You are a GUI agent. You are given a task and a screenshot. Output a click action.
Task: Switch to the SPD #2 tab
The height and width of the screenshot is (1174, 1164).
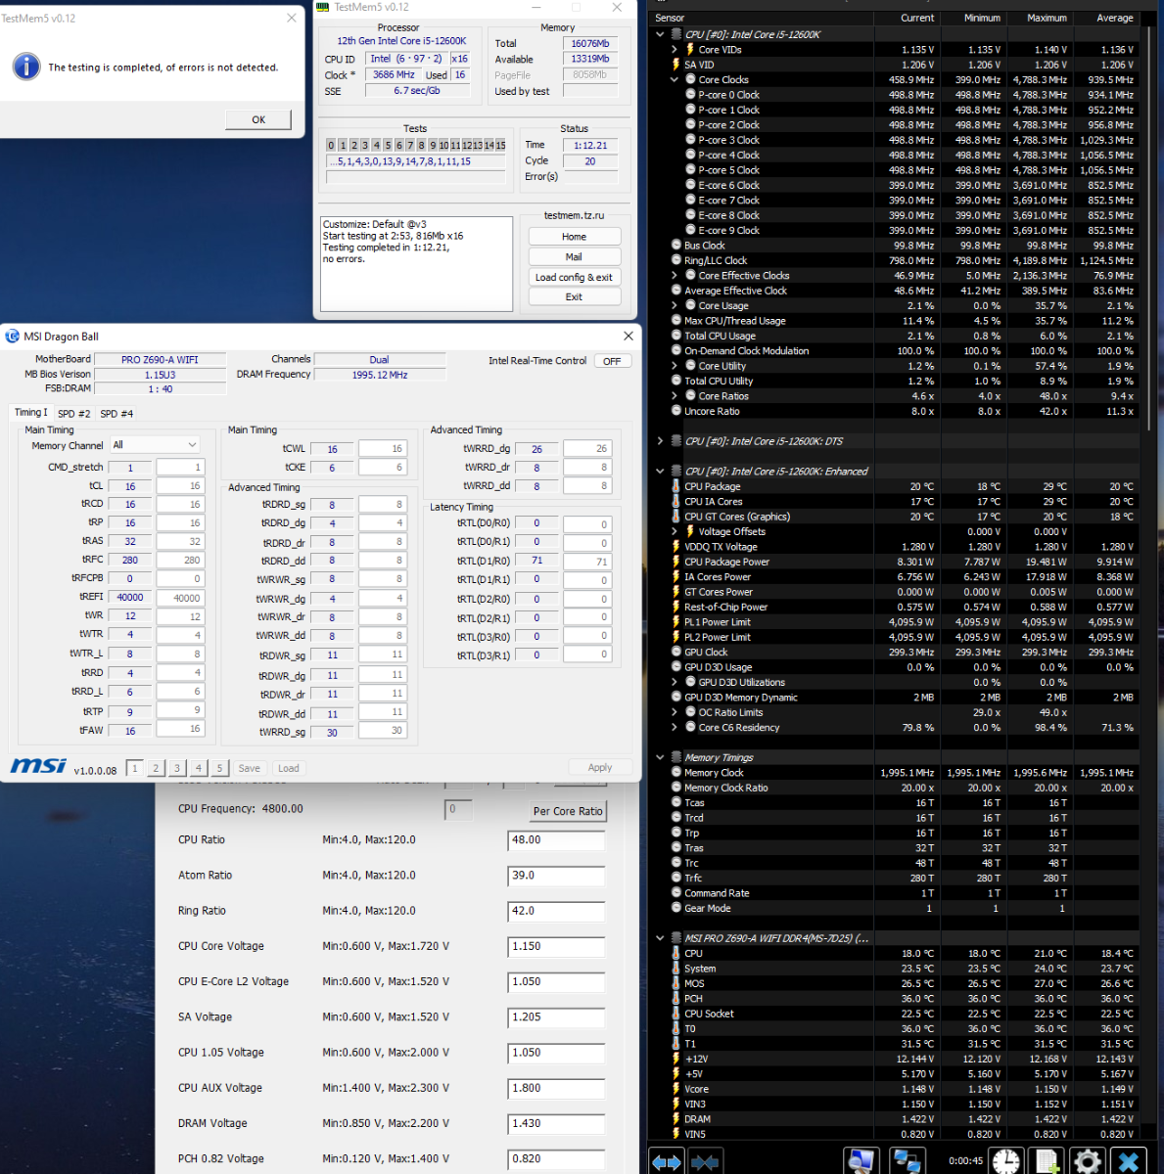click(74, 414)
